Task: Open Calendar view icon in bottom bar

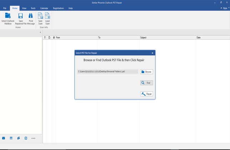Action: [11, 138]
